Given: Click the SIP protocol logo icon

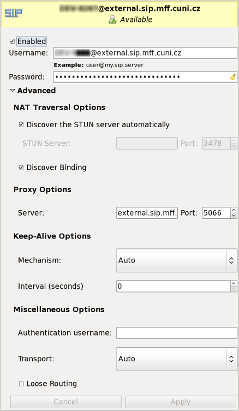Looking at the screenshot, I should tap(13, 13).
